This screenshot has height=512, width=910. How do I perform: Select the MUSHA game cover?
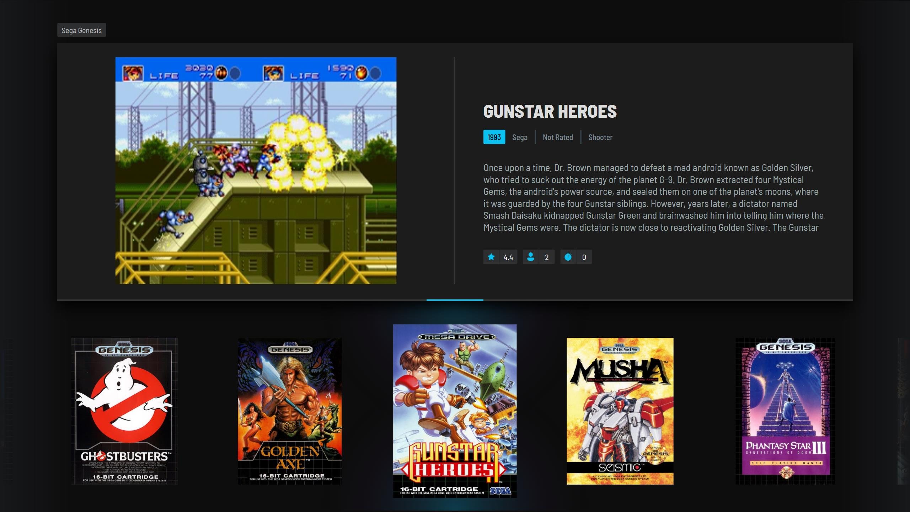620,411
